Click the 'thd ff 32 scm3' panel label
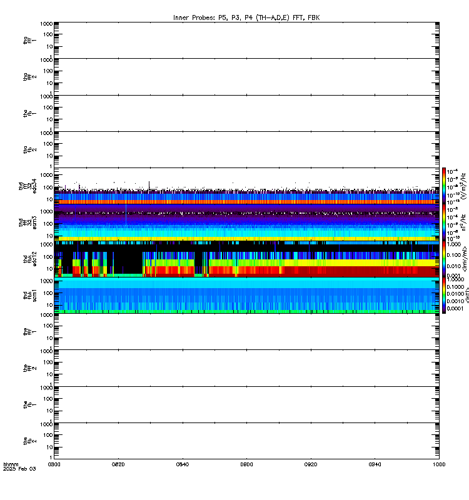Viewport: 469px width, 500px height. (x=28, y=222)
